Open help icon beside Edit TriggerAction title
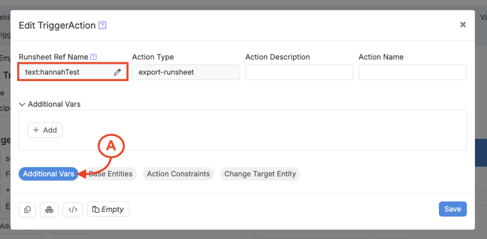Viewport: 487px width, 239px height. pyautogui.click(x=103, y=26)
